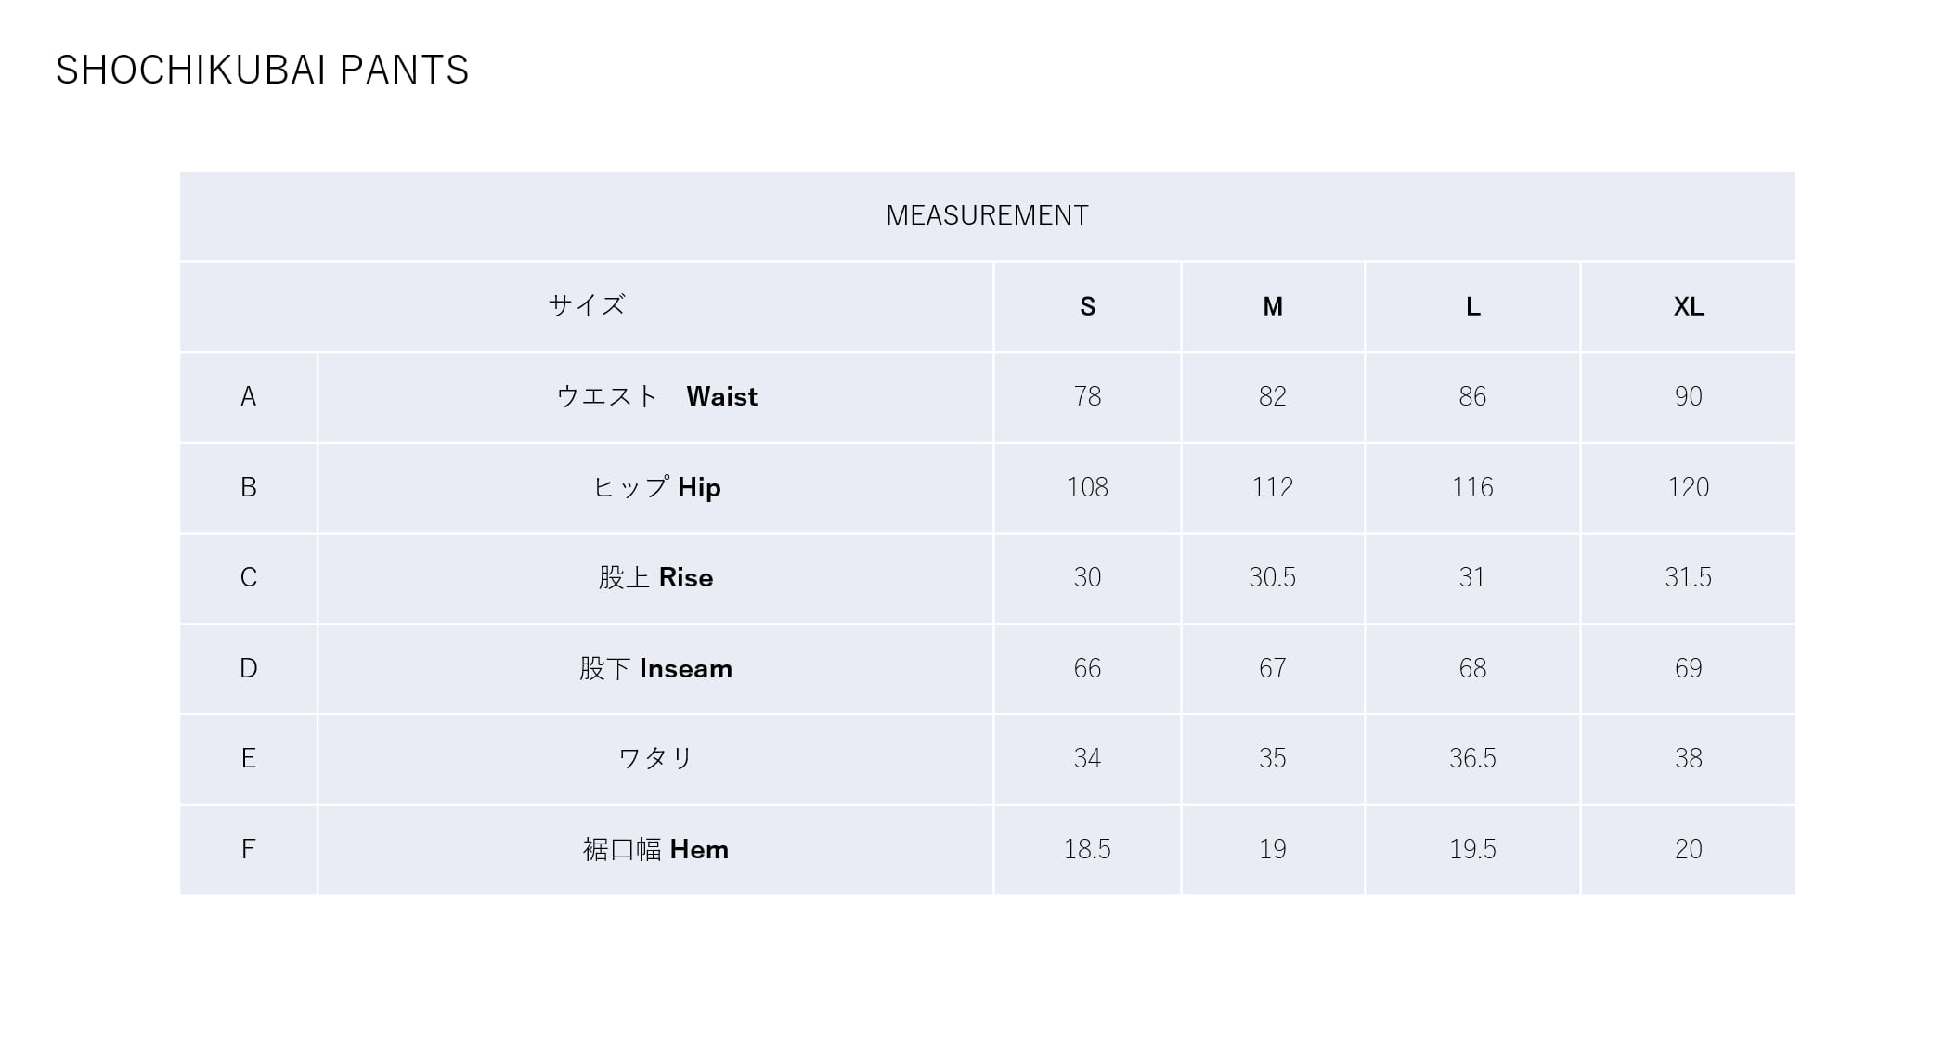Click row letter F cell
Viewport: 1944px width, 1044px height.
(248, 849)
